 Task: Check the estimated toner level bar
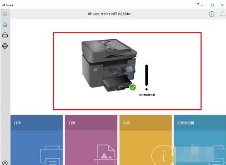coord(146,77)
